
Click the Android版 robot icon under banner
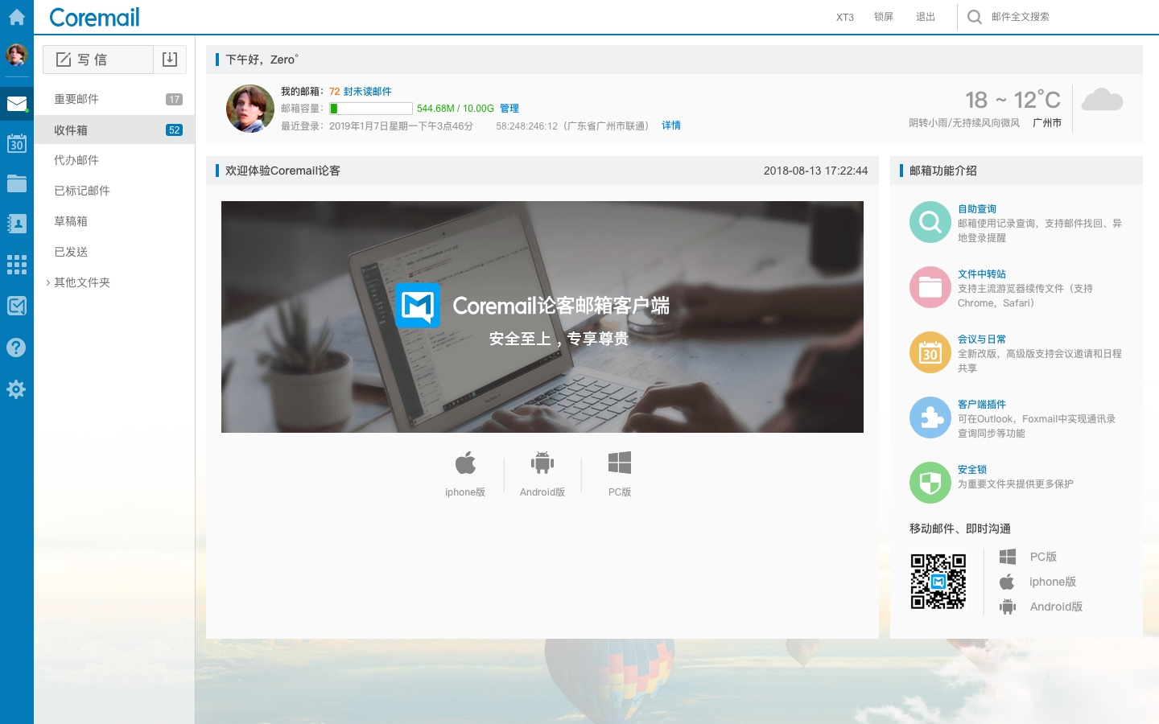(x=542, y=463)
